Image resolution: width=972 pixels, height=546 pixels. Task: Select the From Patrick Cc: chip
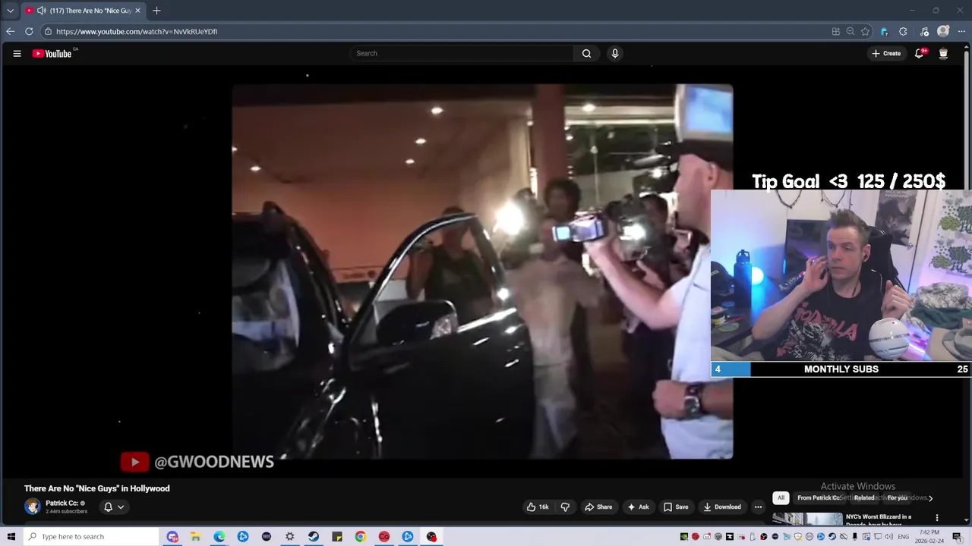(x=819, y=497)
